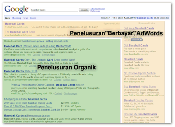Open the Preferences link
The height and width of the screenshot is (127, 175).
pos(95,11)
